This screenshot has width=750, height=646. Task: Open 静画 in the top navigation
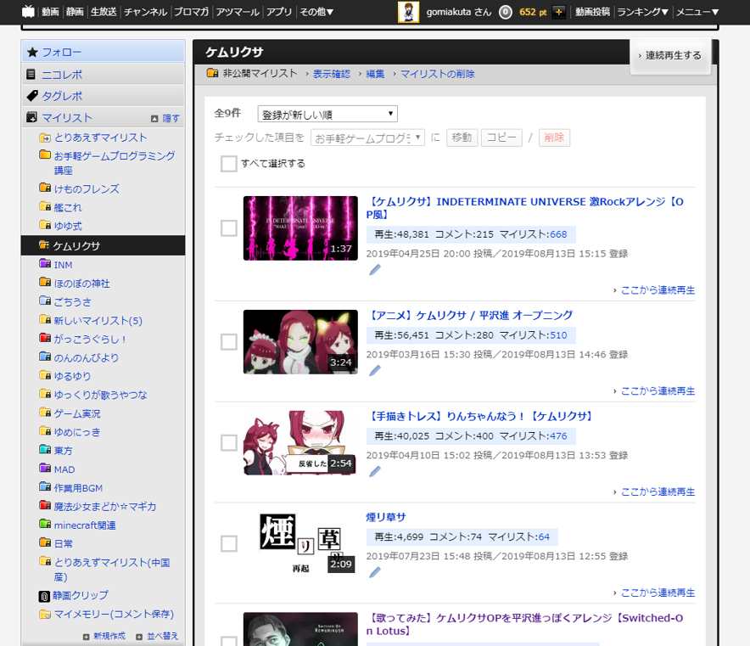(x=75, y=12)
